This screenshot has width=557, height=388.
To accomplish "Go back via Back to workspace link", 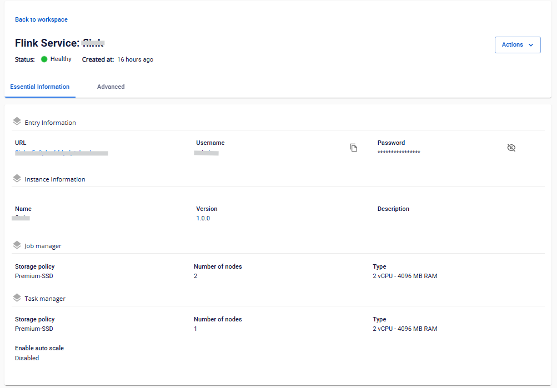I will [41, 19].
